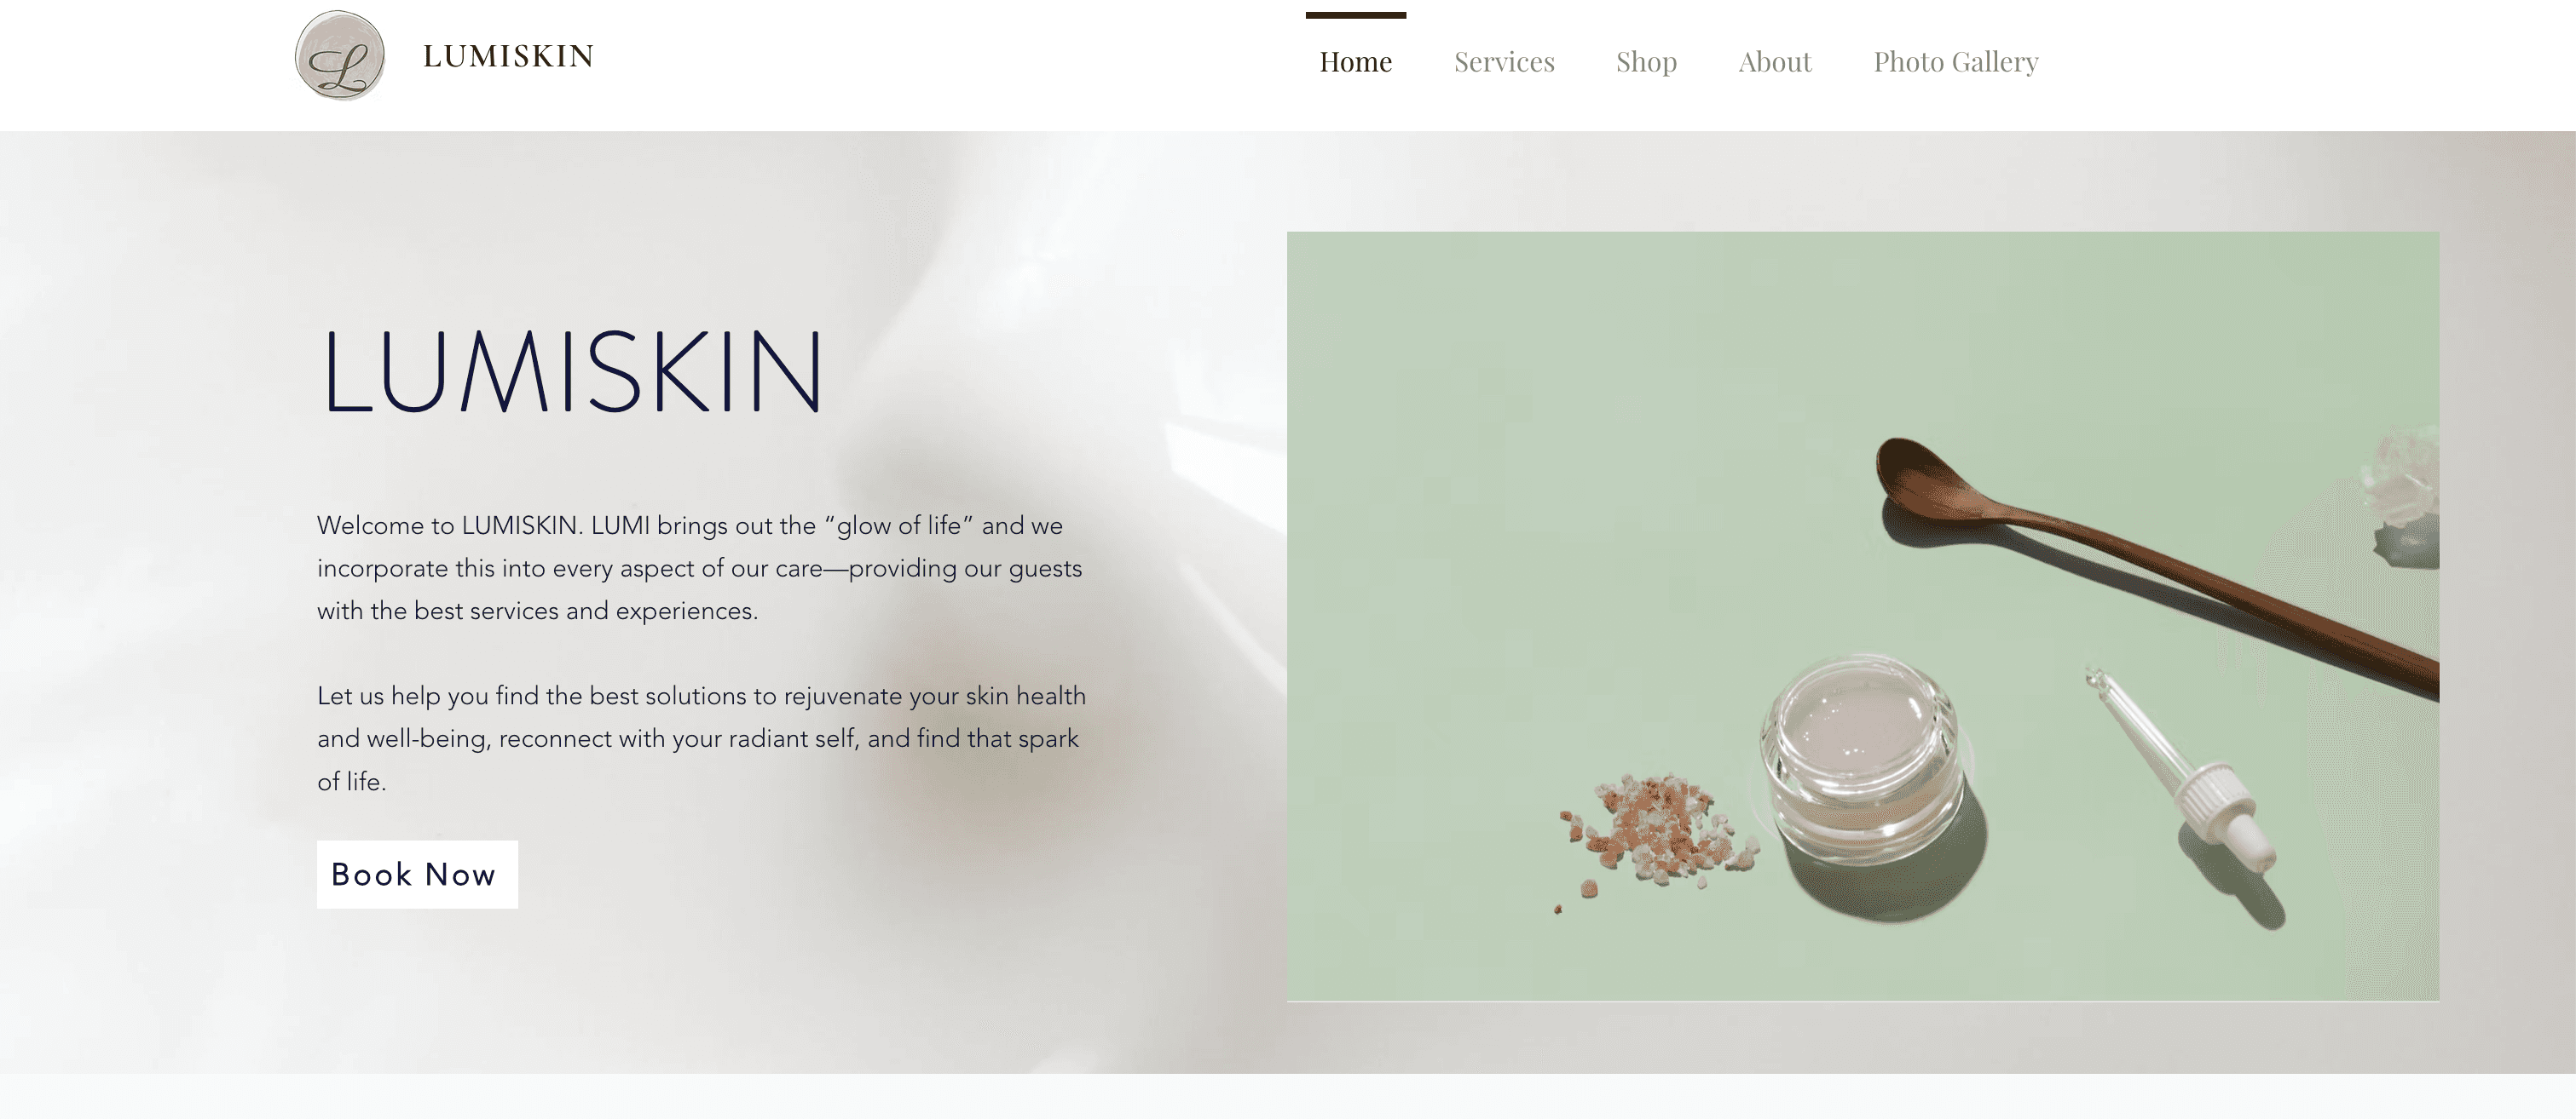Click the wooden spoon in the photo
This screenshot has height=1119, width=2576.
(x=2150, y=565)
